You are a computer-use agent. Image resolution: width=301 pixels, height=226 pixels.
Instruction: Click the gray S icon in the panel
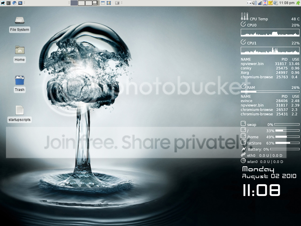(117, 3)
